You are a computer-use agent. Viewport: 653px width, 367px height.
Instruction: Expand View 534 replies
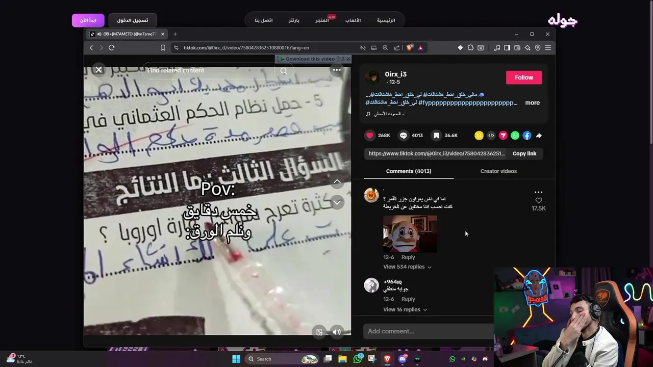(x=407, y=267)
